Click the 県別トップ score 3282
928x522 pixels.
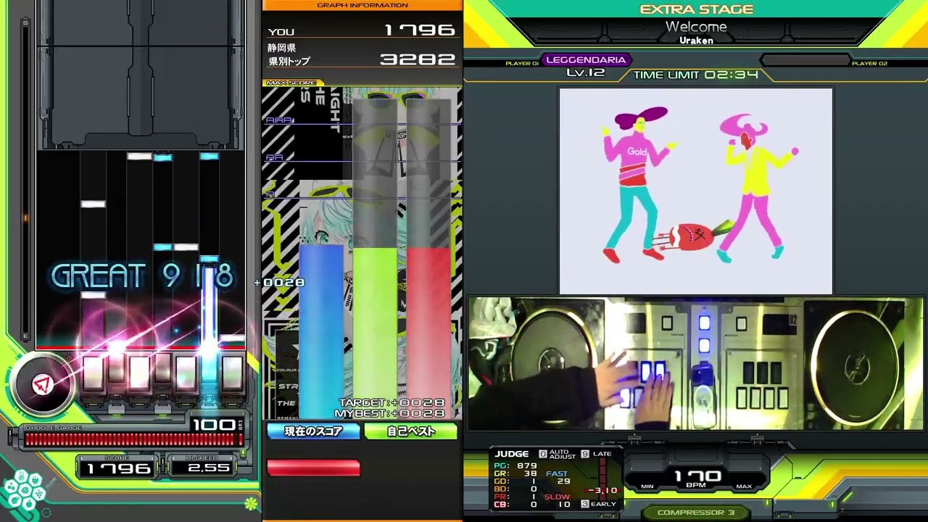(x=418, y=59)
